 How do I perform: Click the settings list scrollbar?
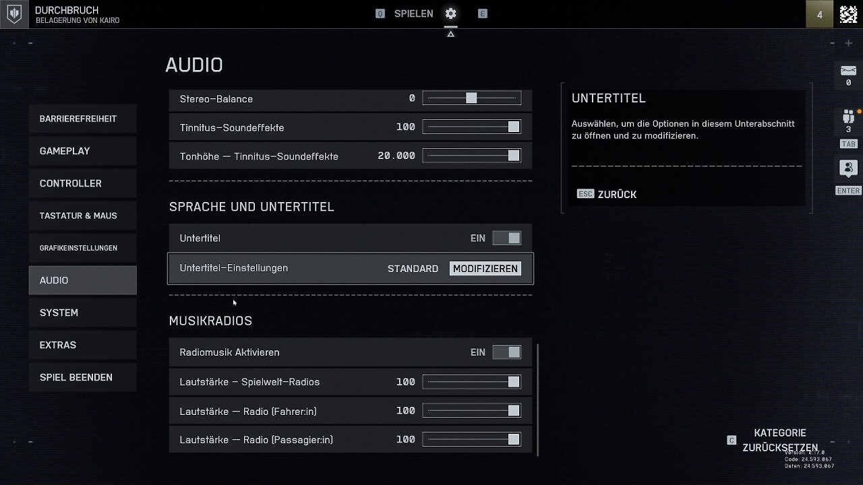[537, 400]
